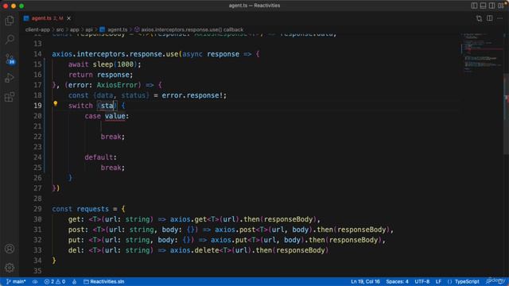
Task: Click 'sleep' function call on line 15
Action: (x=103, y=64)
